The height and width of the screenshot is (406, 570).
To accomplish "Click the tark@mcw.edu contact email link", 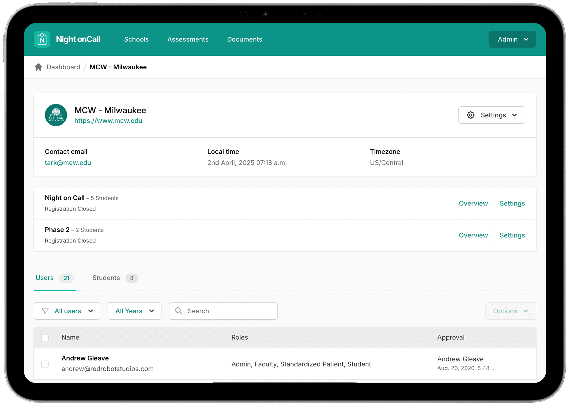I will (x=68, y=163).
